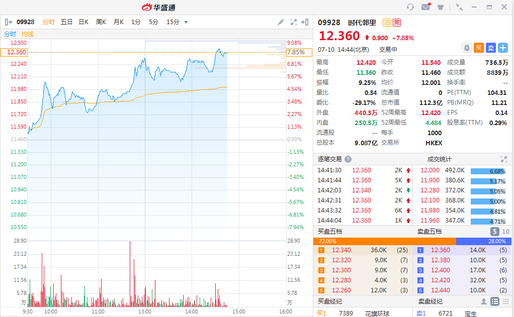The image size is (514, 317).
Task: Click the blue 卖 sell button
Action: 491,48
